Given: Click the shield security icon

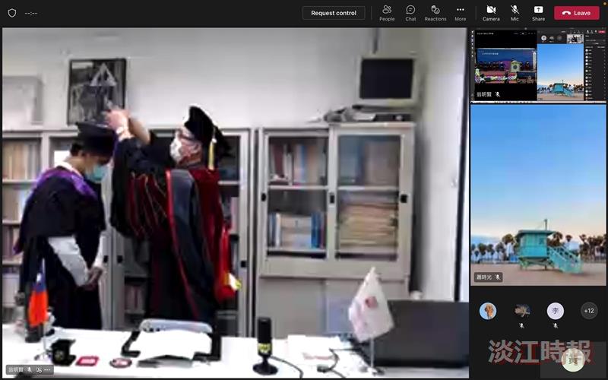Looking at the screenshot, I should click(x=12, y=13).
